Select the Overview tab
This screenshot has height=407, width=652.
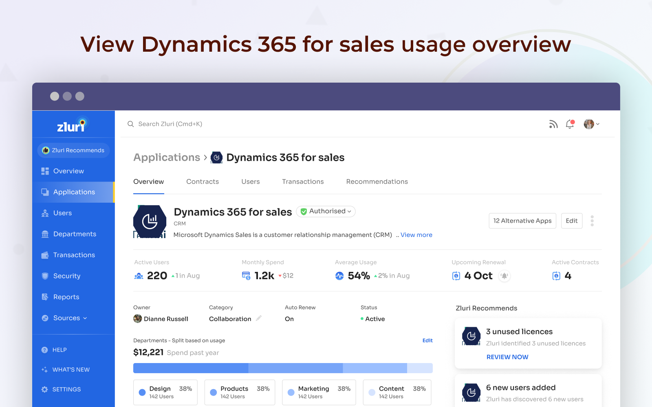click(148, 182)
